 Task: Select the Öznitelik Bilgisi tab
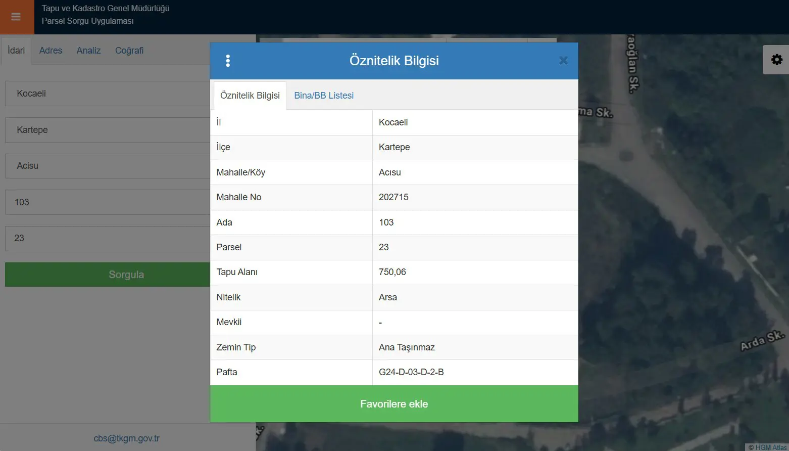[250, 96]
